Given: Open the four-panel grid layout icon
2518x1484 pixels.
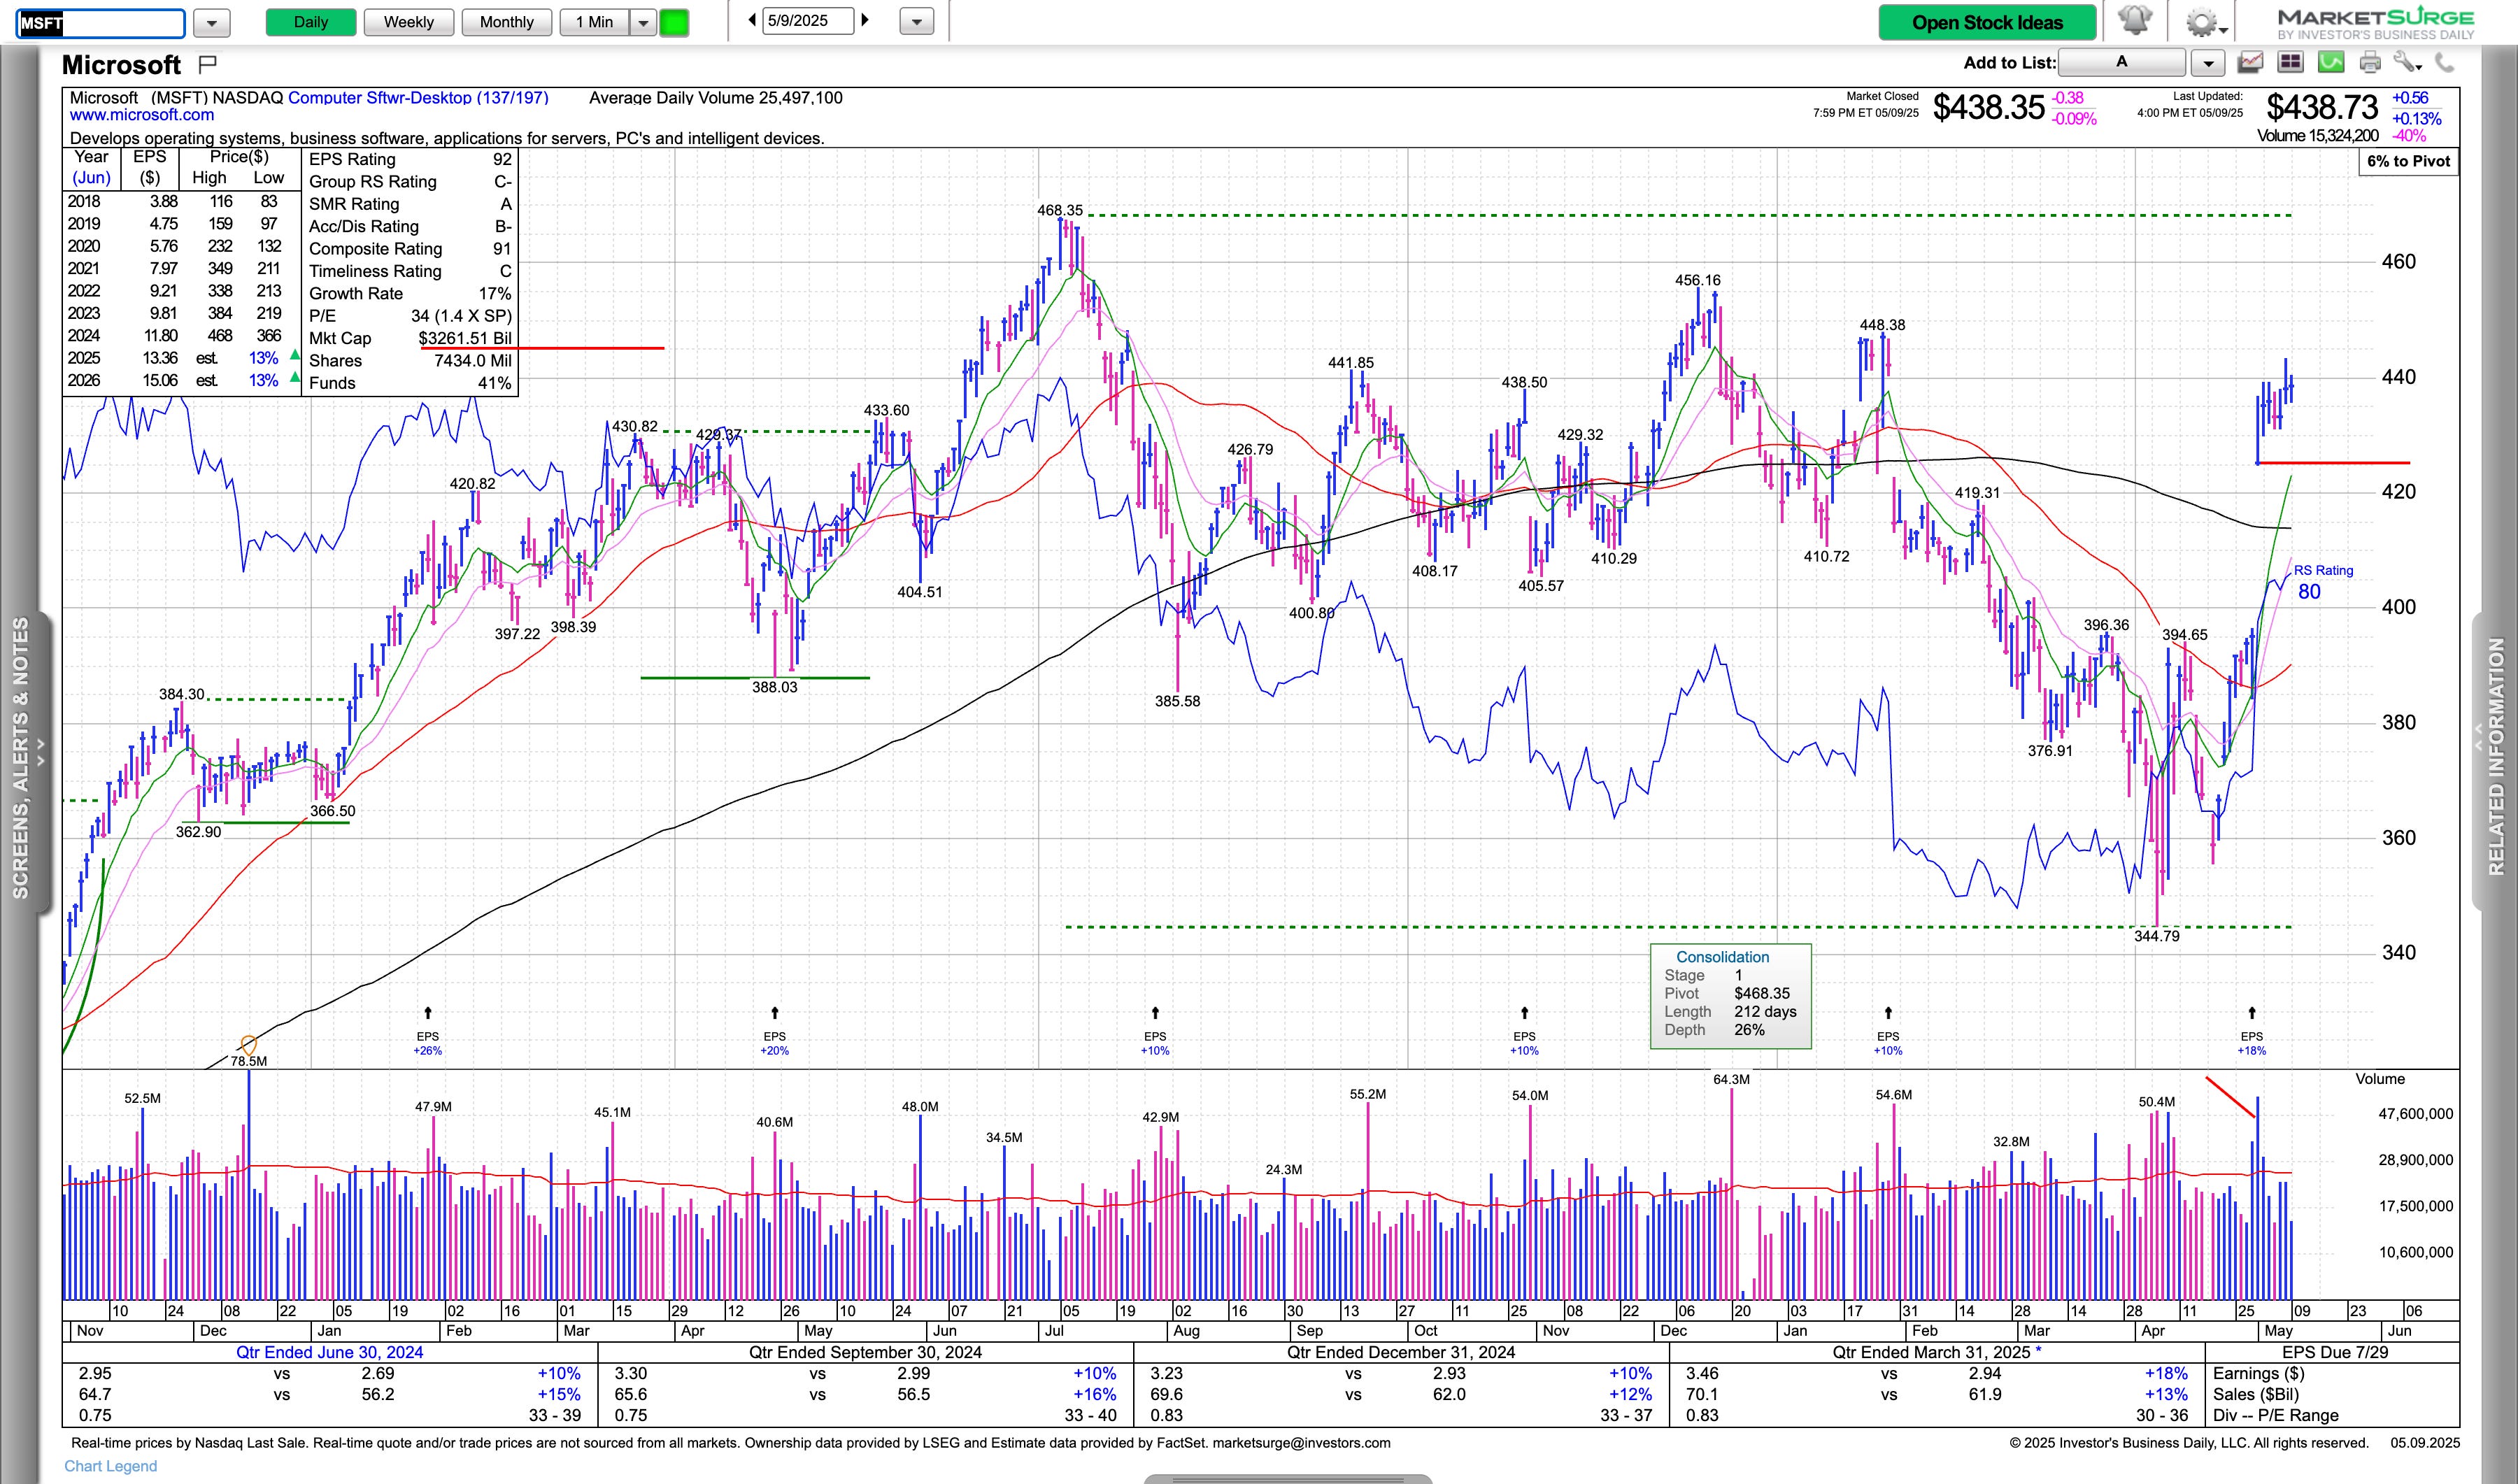Looking at the screenshot, I should click(2290, 63).
